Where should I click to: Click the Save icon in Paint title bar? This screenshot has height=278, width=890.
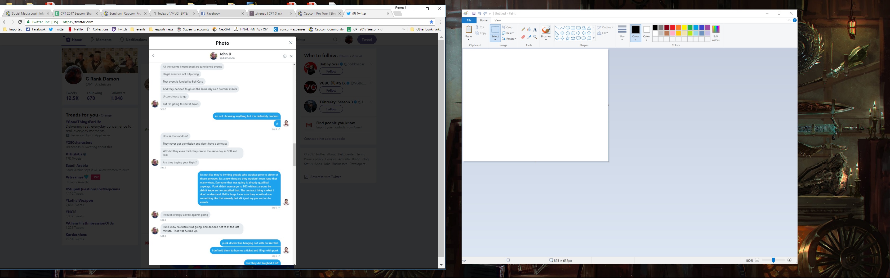point(474,14)
